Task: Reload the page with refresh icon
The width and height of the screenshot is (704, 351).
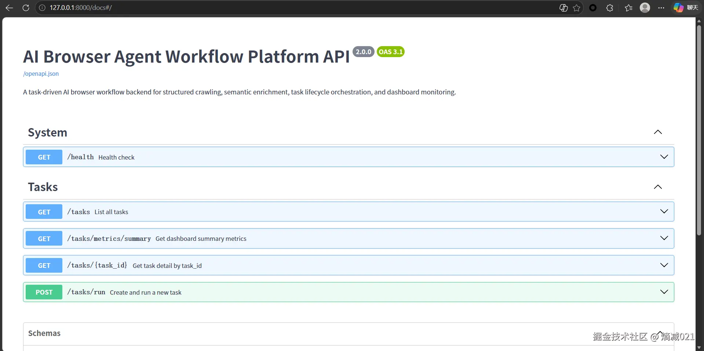Action: pos(26,7)
